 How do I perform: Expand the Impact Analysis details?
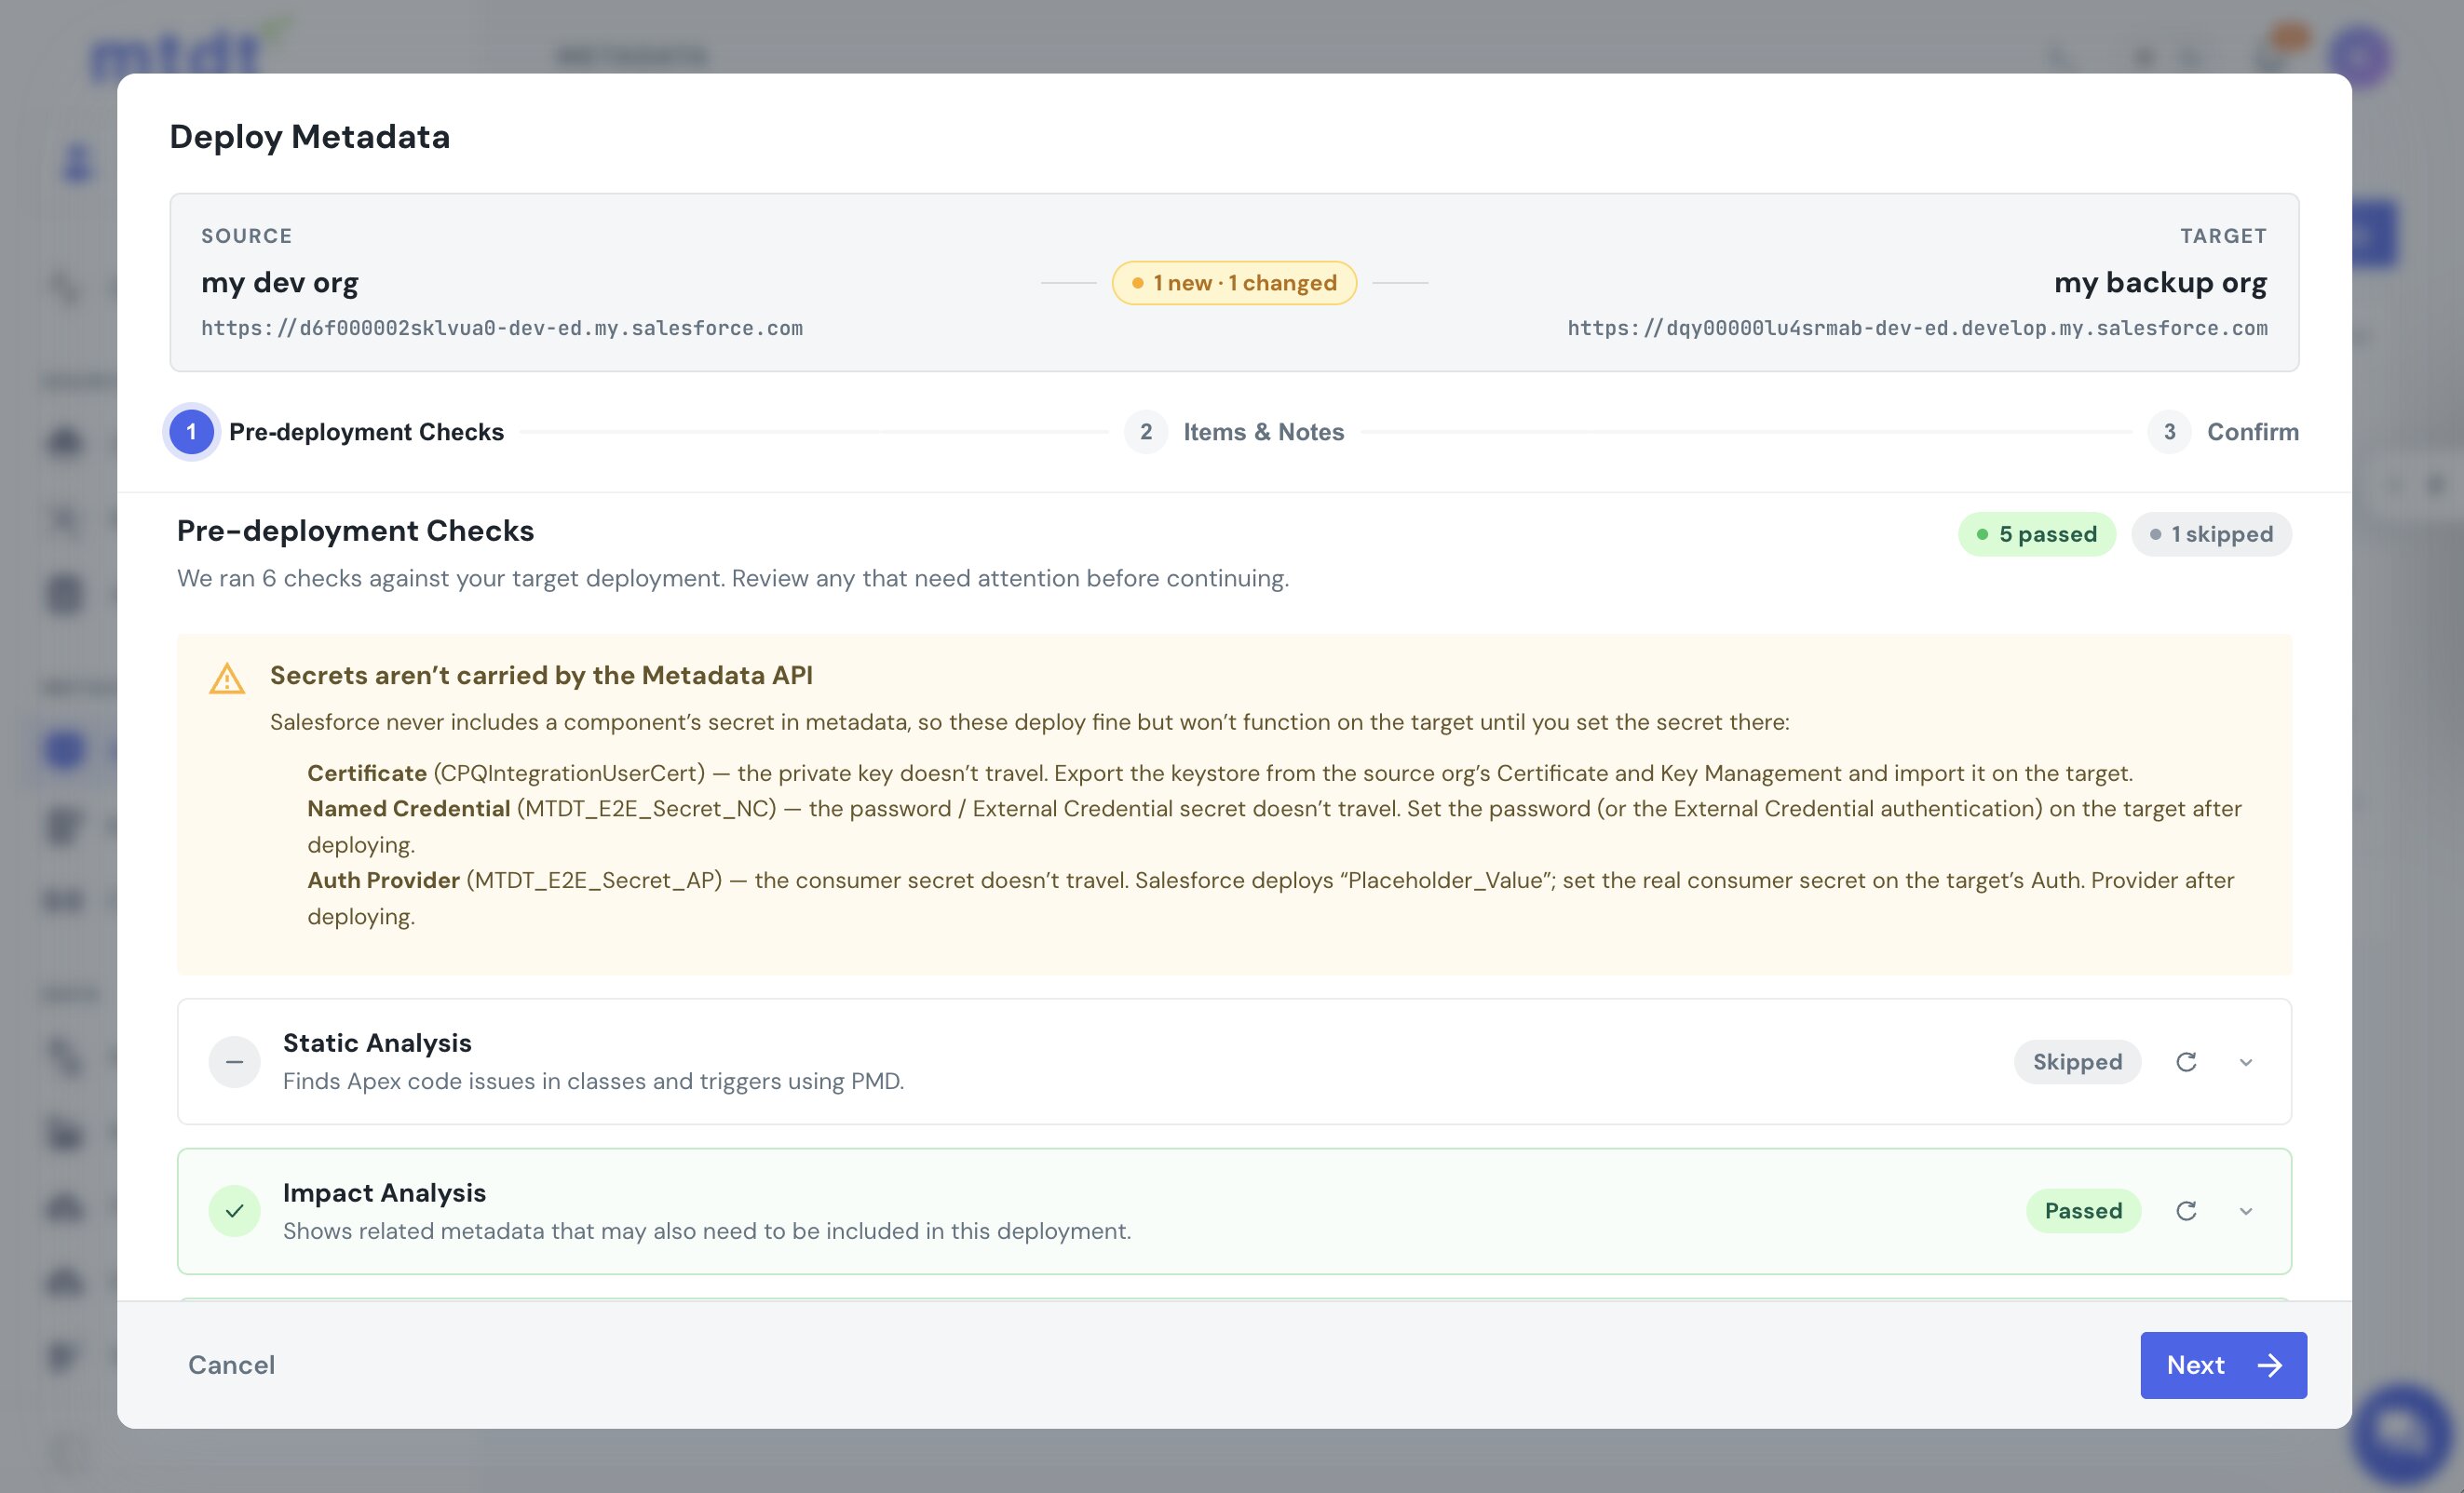2246,1211
